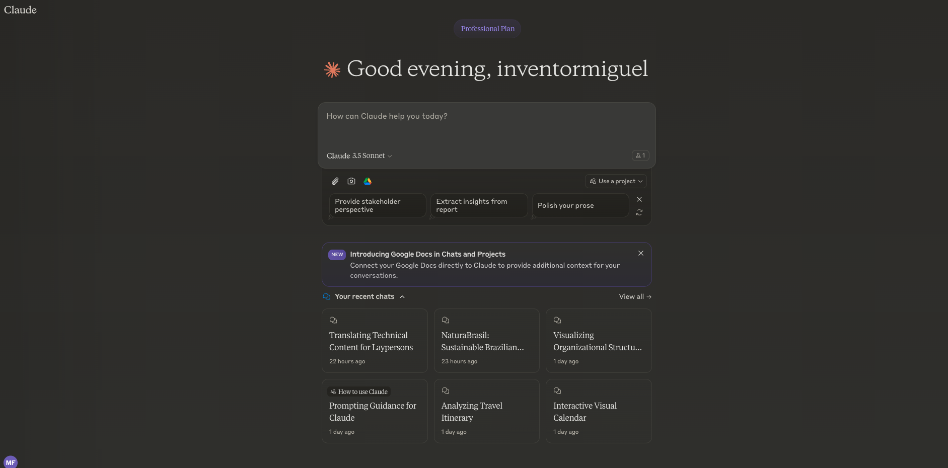Click the Claude wordmark in the corner
The width and height of the screenshot is (948, 468).
click(x=20, y=10)
